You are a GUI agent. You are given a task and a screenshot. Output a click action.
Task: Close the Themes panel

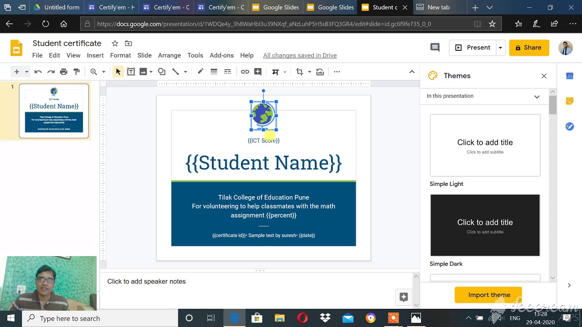(544, 76)
